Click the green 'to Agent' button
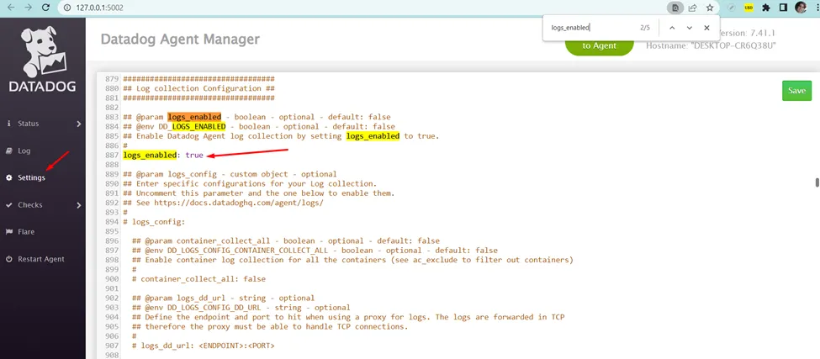This screenshot has width=820, height=359. coord(600,45)
